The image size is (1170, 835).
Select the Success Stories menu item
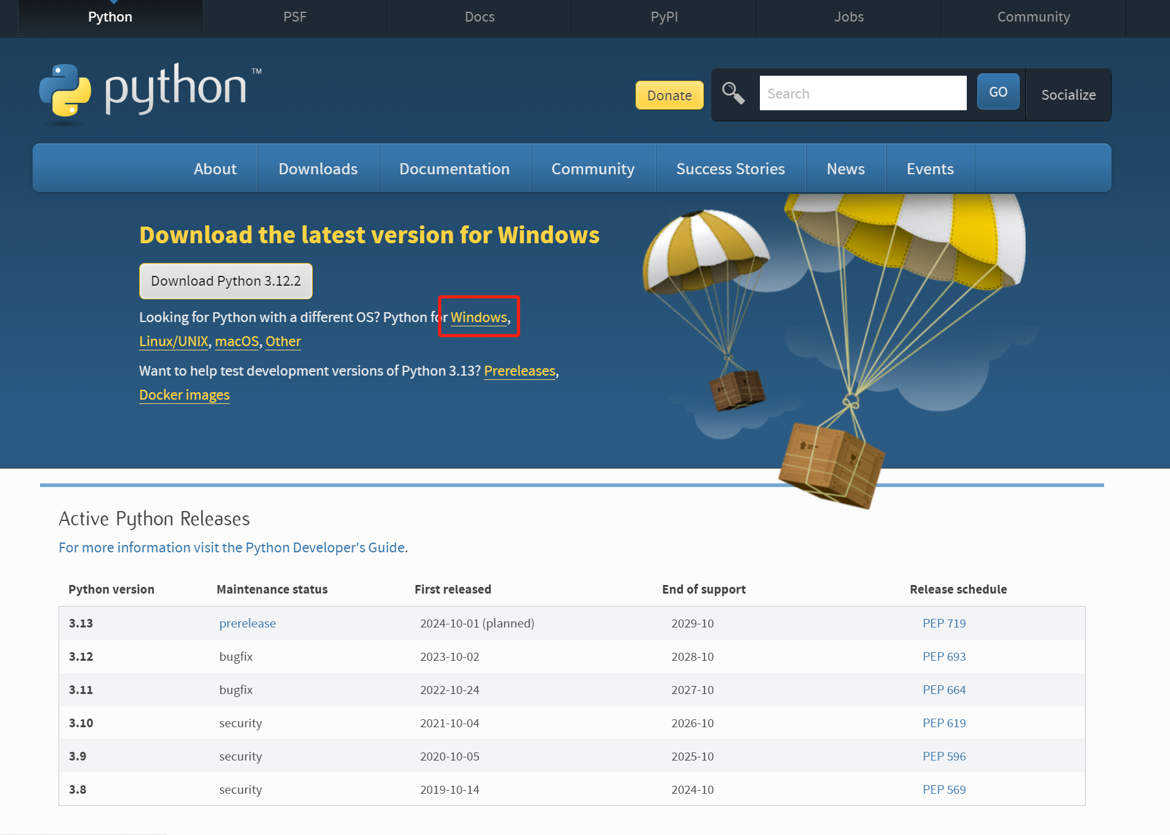coord(730,169)
